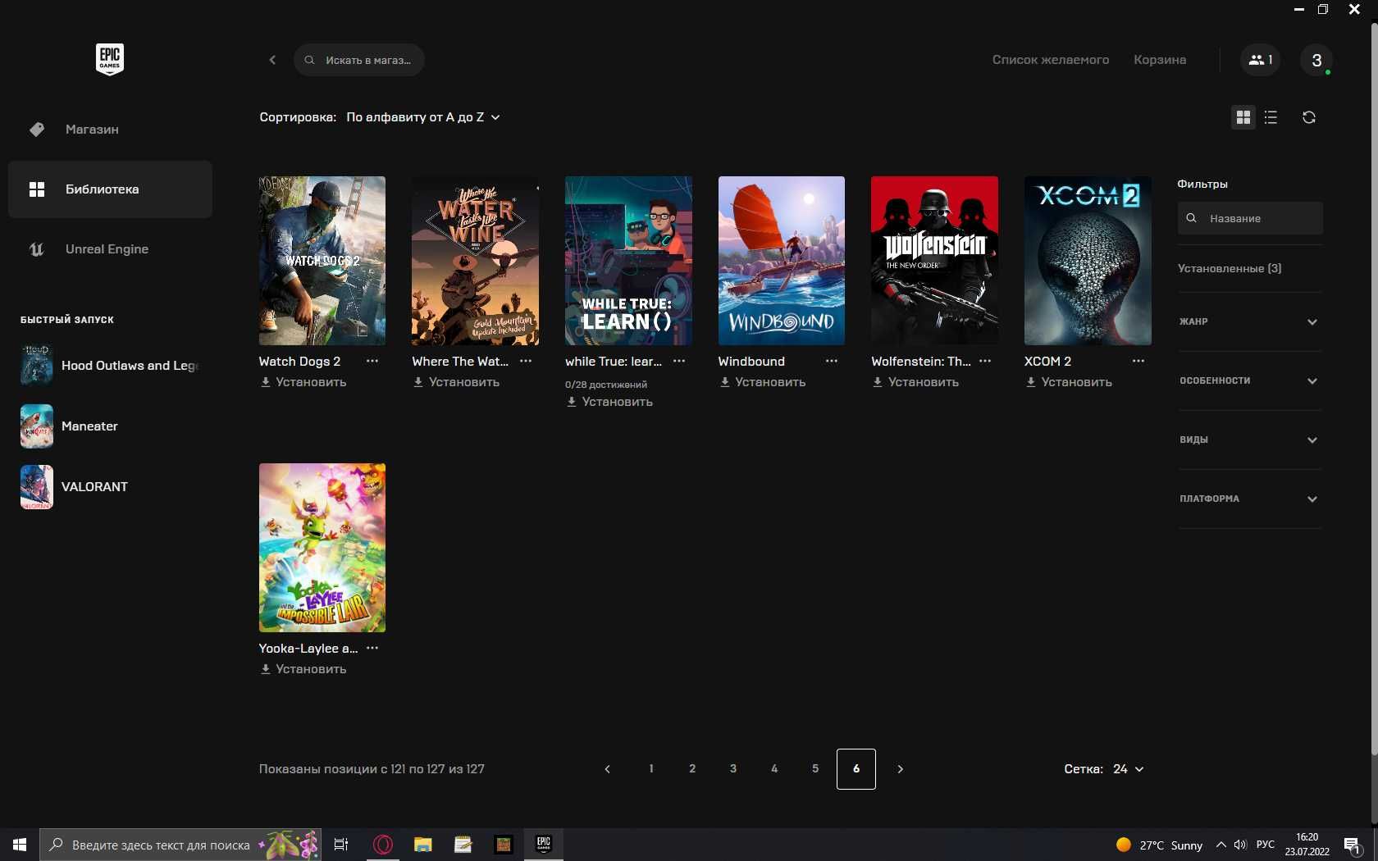Click the store search field
Image resolution: width=1378 pixels, height=861 pixels.
coord(359,60)
